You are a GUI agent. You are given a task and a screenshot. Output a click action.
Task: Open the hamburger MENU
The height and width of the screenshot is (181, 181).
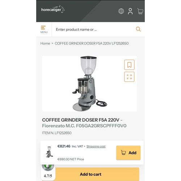(x=44, y=29)
